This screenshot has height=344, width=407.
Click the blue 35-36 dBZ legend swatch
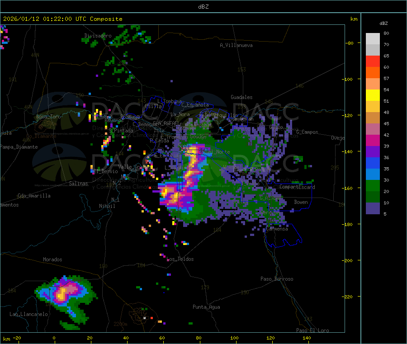point(373,163)
